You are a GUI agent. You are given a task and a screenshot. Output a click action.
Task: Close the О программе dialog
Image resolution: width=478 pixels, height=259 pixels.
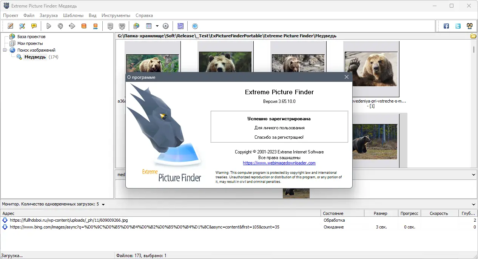(347, 77)
